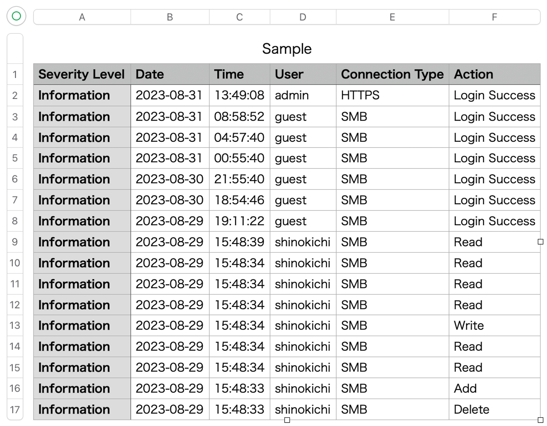Click the "Severity Level" header cell
547x426 pixels.
(82, 74)
